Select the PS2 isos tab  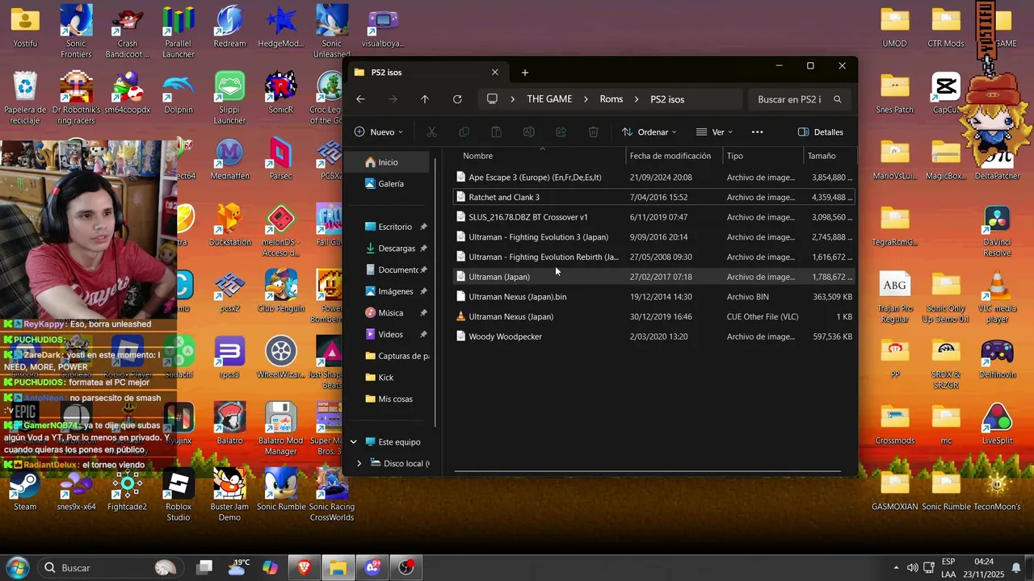[427, 73]
